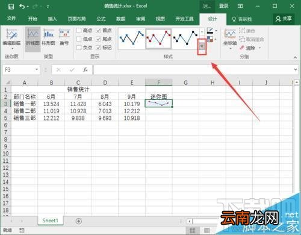Screen dimensions: 301x235
Task: Click the Select All corner triangle
Action: pyautogui.click(x=7, y=83)
